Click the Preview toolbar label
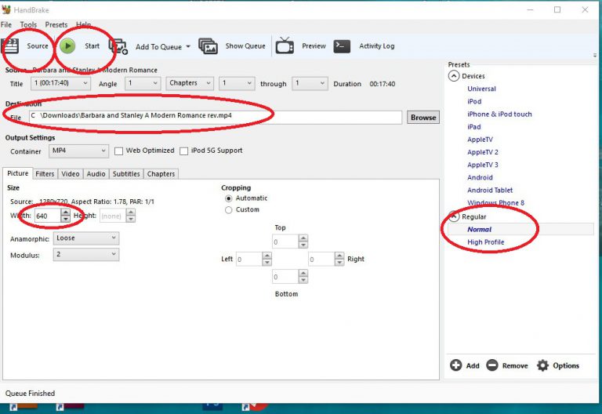The width and height of the screenshot is (602, 414). click(x=314, y=45)
